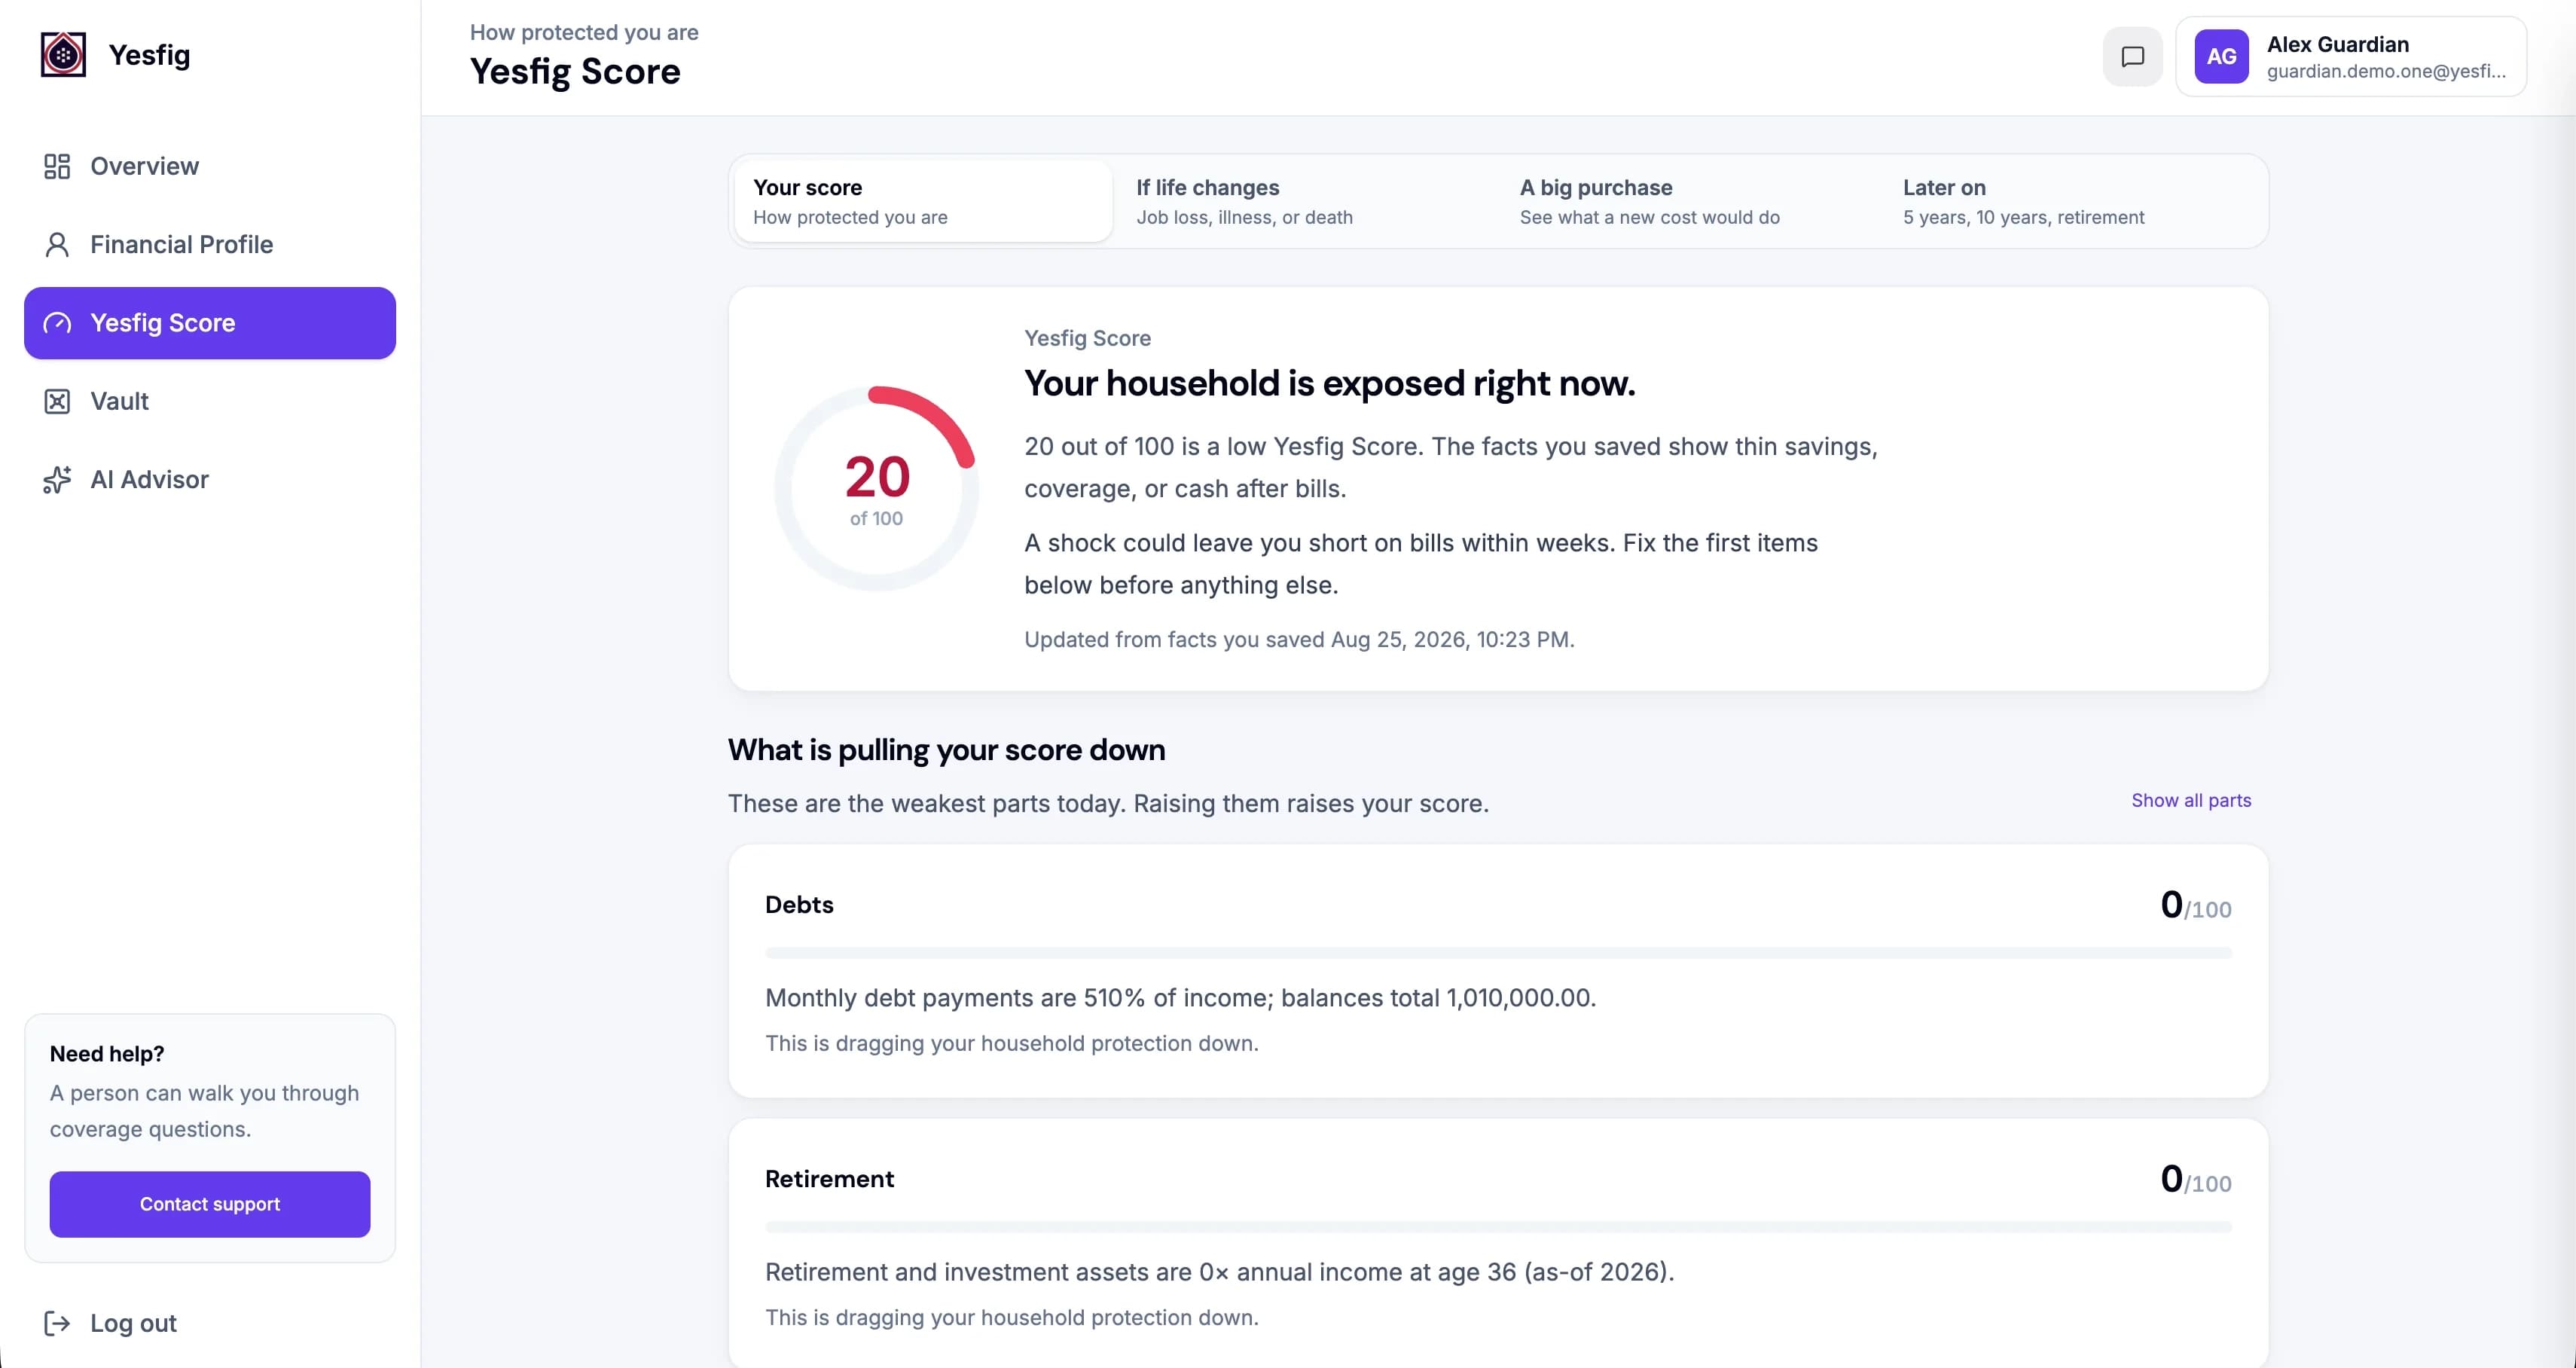2576x1368 pixels.
Task: Click the Retirement 0/100 score value
Action: click(2195, 1179)
